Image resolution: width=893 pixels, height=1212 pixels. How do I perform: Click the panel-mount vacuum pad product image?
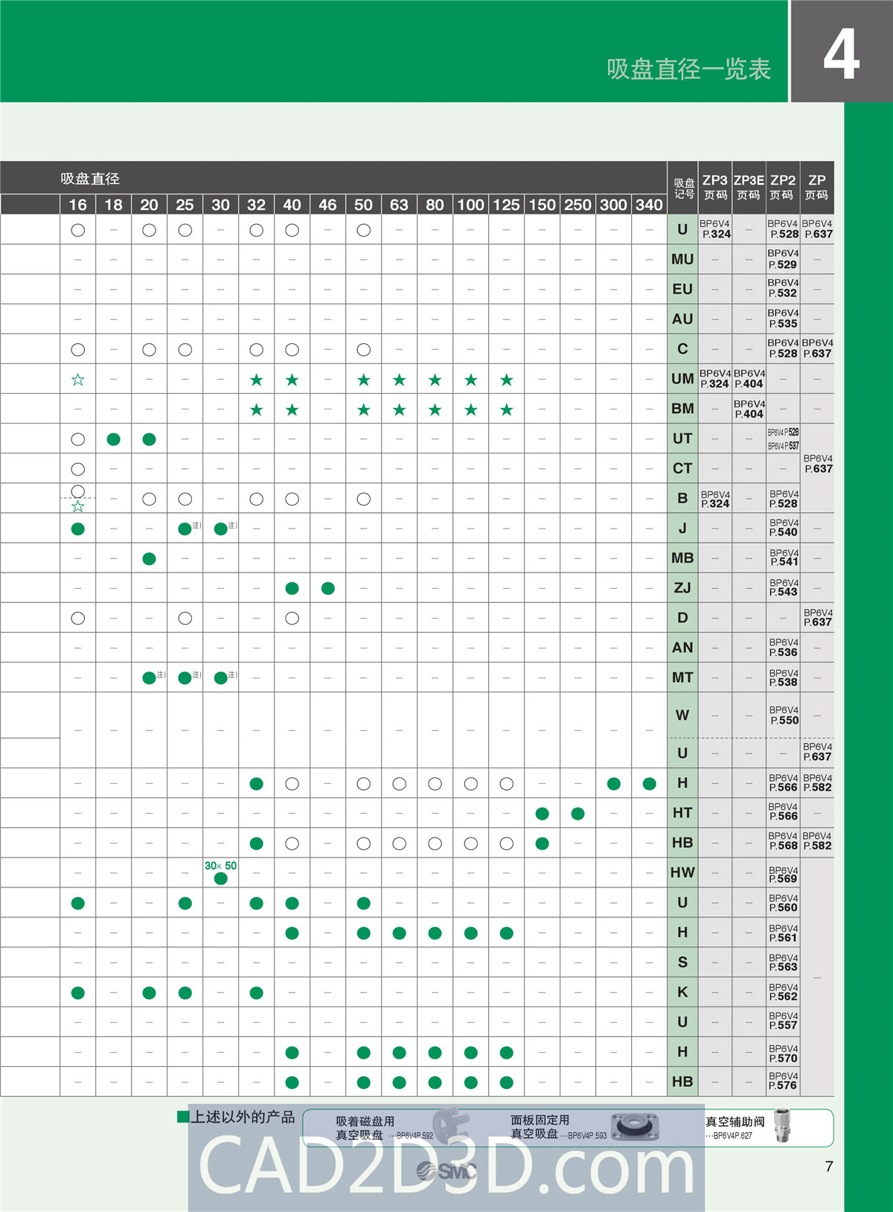pos(634,1127)
